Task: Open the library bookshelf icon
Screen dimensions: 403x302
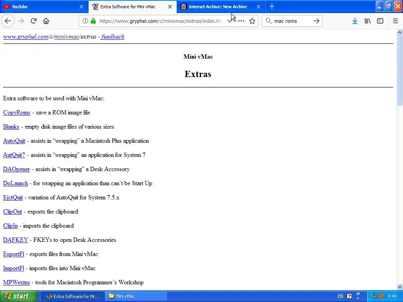Action: coord(368,21)
